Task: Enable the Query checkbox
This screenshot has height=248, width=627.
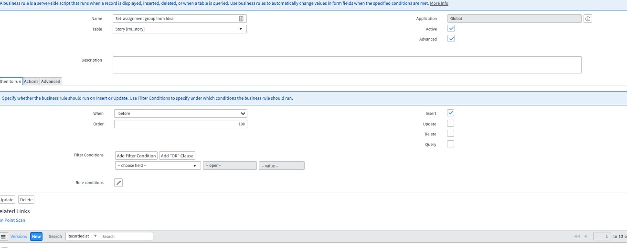Action: click(x=450, y=144)
